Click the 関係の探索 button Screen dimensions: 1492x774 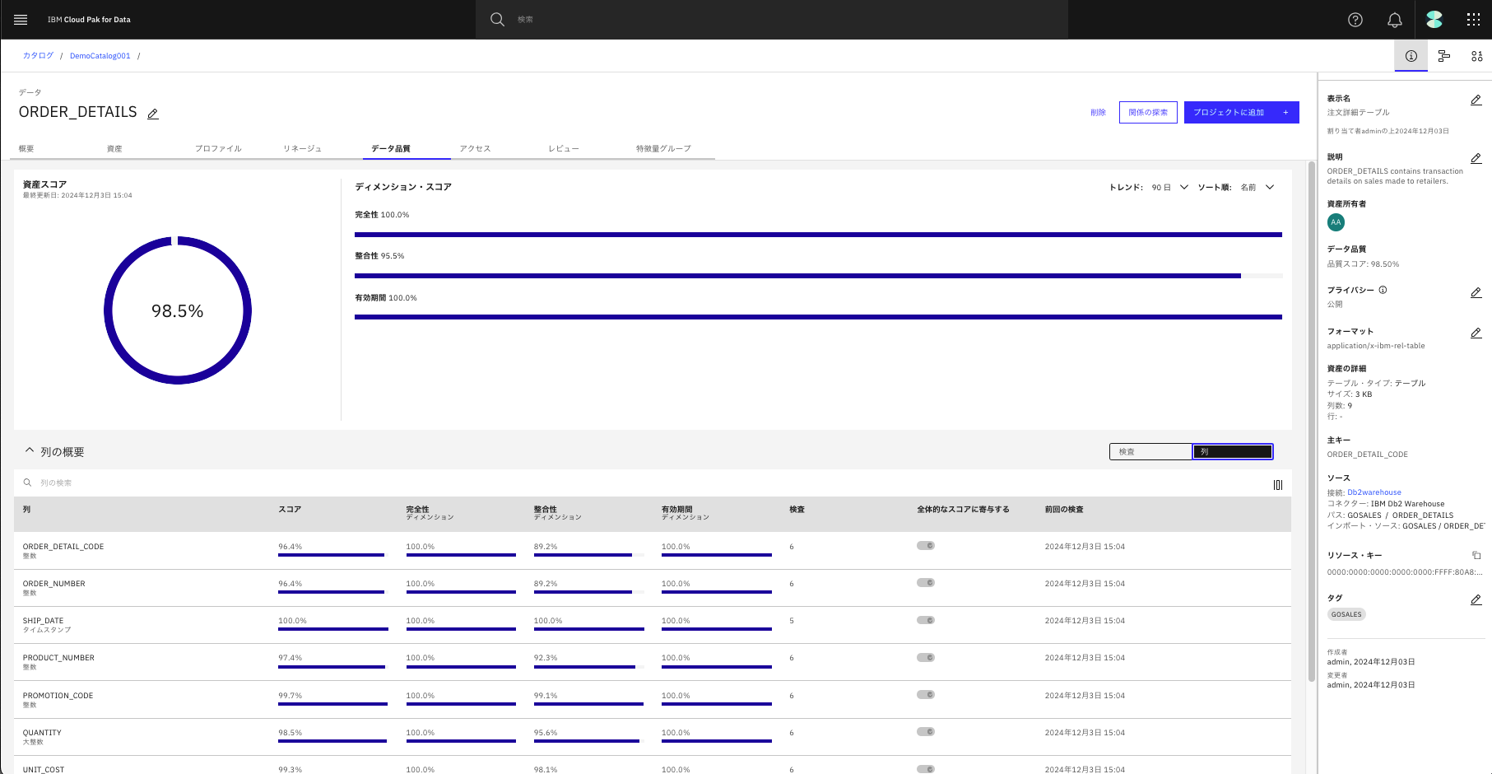tap(1148, 112)
